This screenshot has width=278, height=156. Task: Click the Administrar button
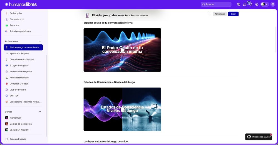coord(220,14)
